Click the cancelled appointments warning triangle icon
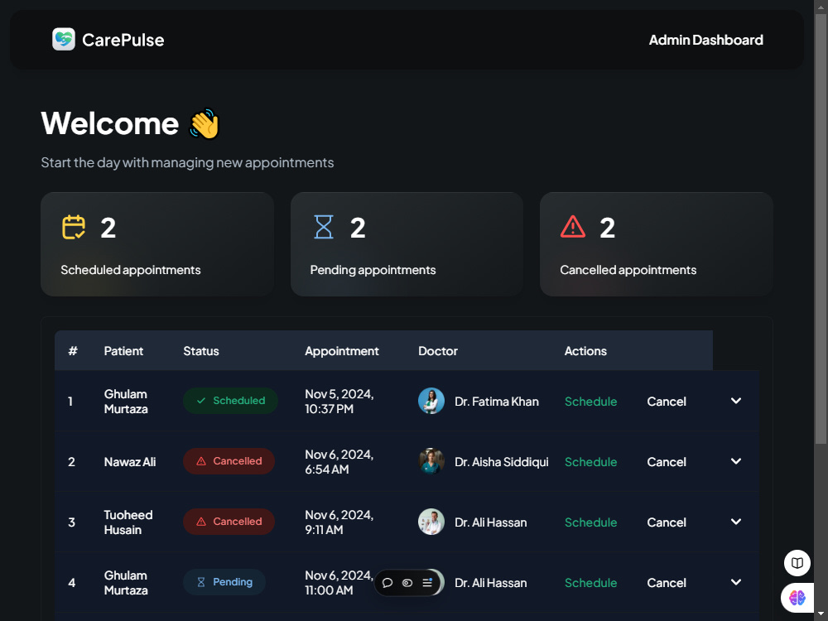Screen dimensions: 828x621 coord(573,227)
